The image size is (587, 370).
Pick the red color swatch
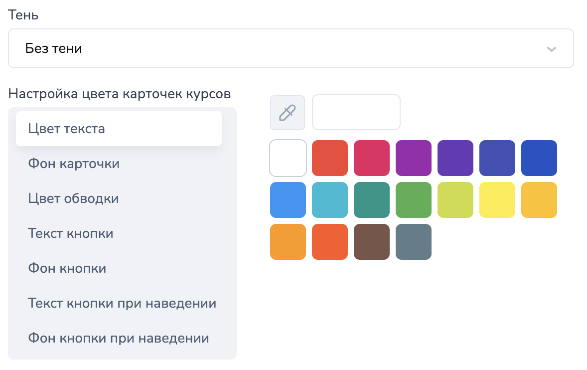tap(330, 158)
